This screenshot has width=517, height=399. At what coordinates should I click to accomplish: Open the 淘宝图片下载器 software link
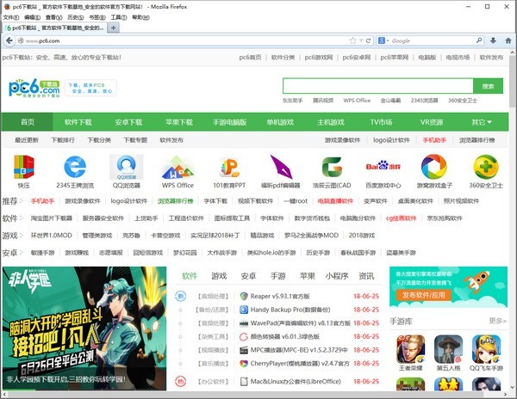coord(51,218)
